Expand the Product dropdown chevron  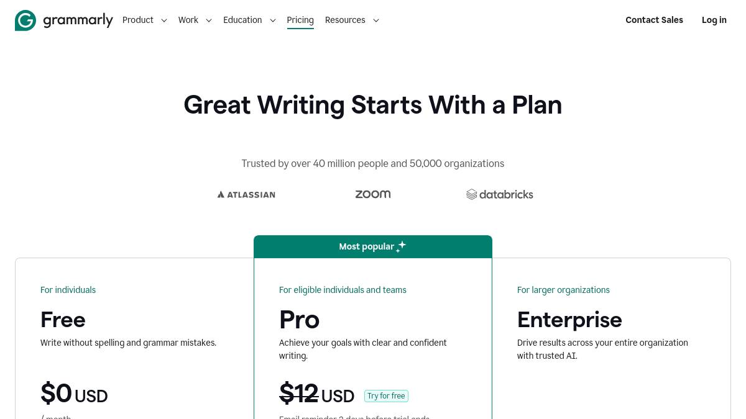[164, 20]
